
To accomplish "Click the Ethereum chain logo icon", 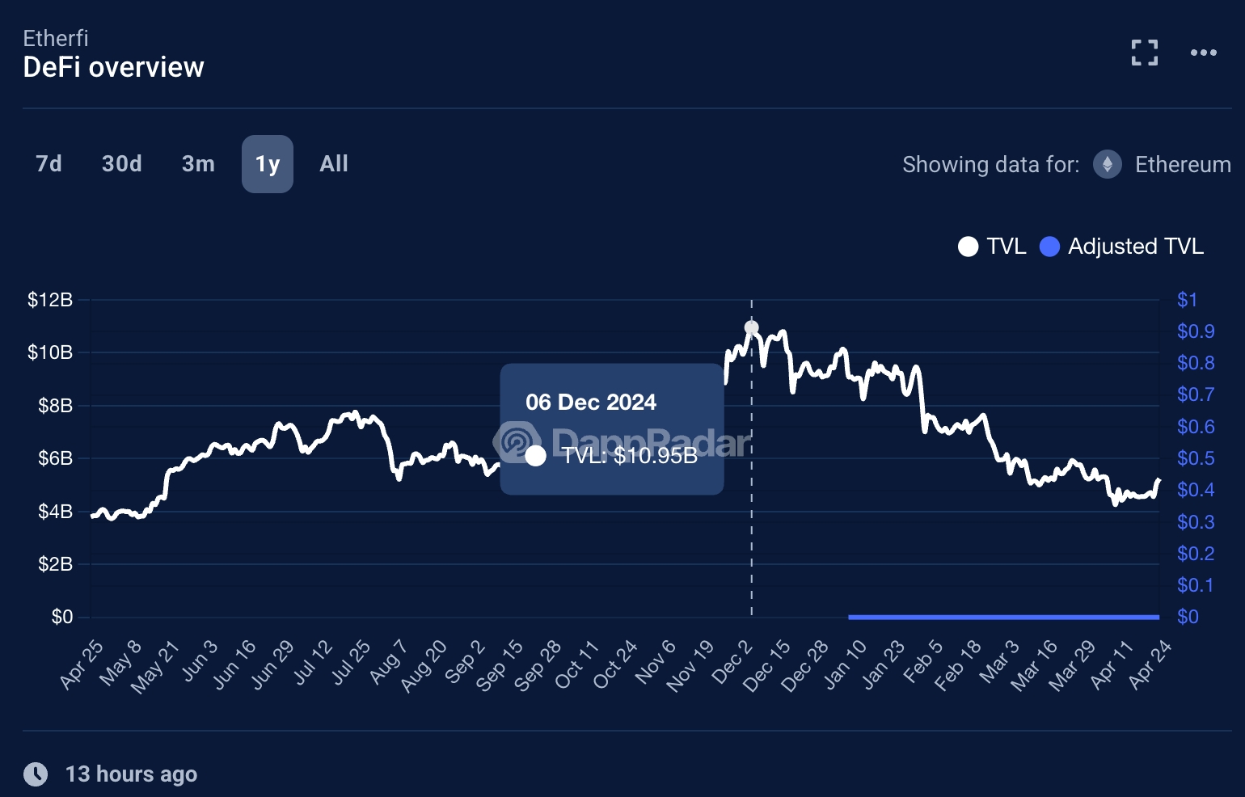I will (x=1107, y=164).
